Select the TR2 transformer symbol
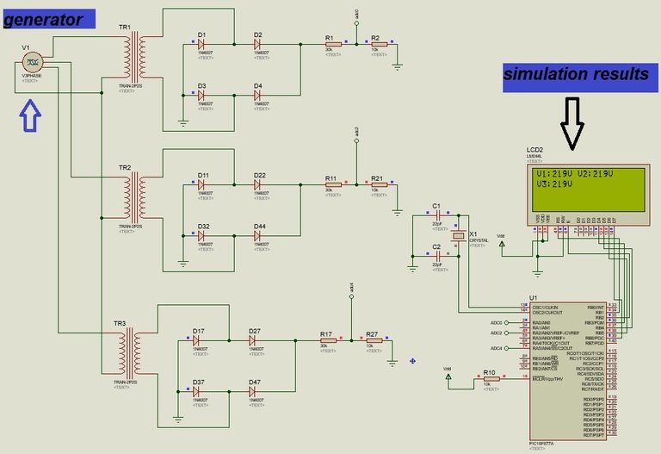The height and width of the screenshot is (454, 661). (135, 197)
